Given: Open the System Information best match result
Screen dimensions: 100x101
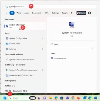Looking at the screenshot, I should [25, 26].
